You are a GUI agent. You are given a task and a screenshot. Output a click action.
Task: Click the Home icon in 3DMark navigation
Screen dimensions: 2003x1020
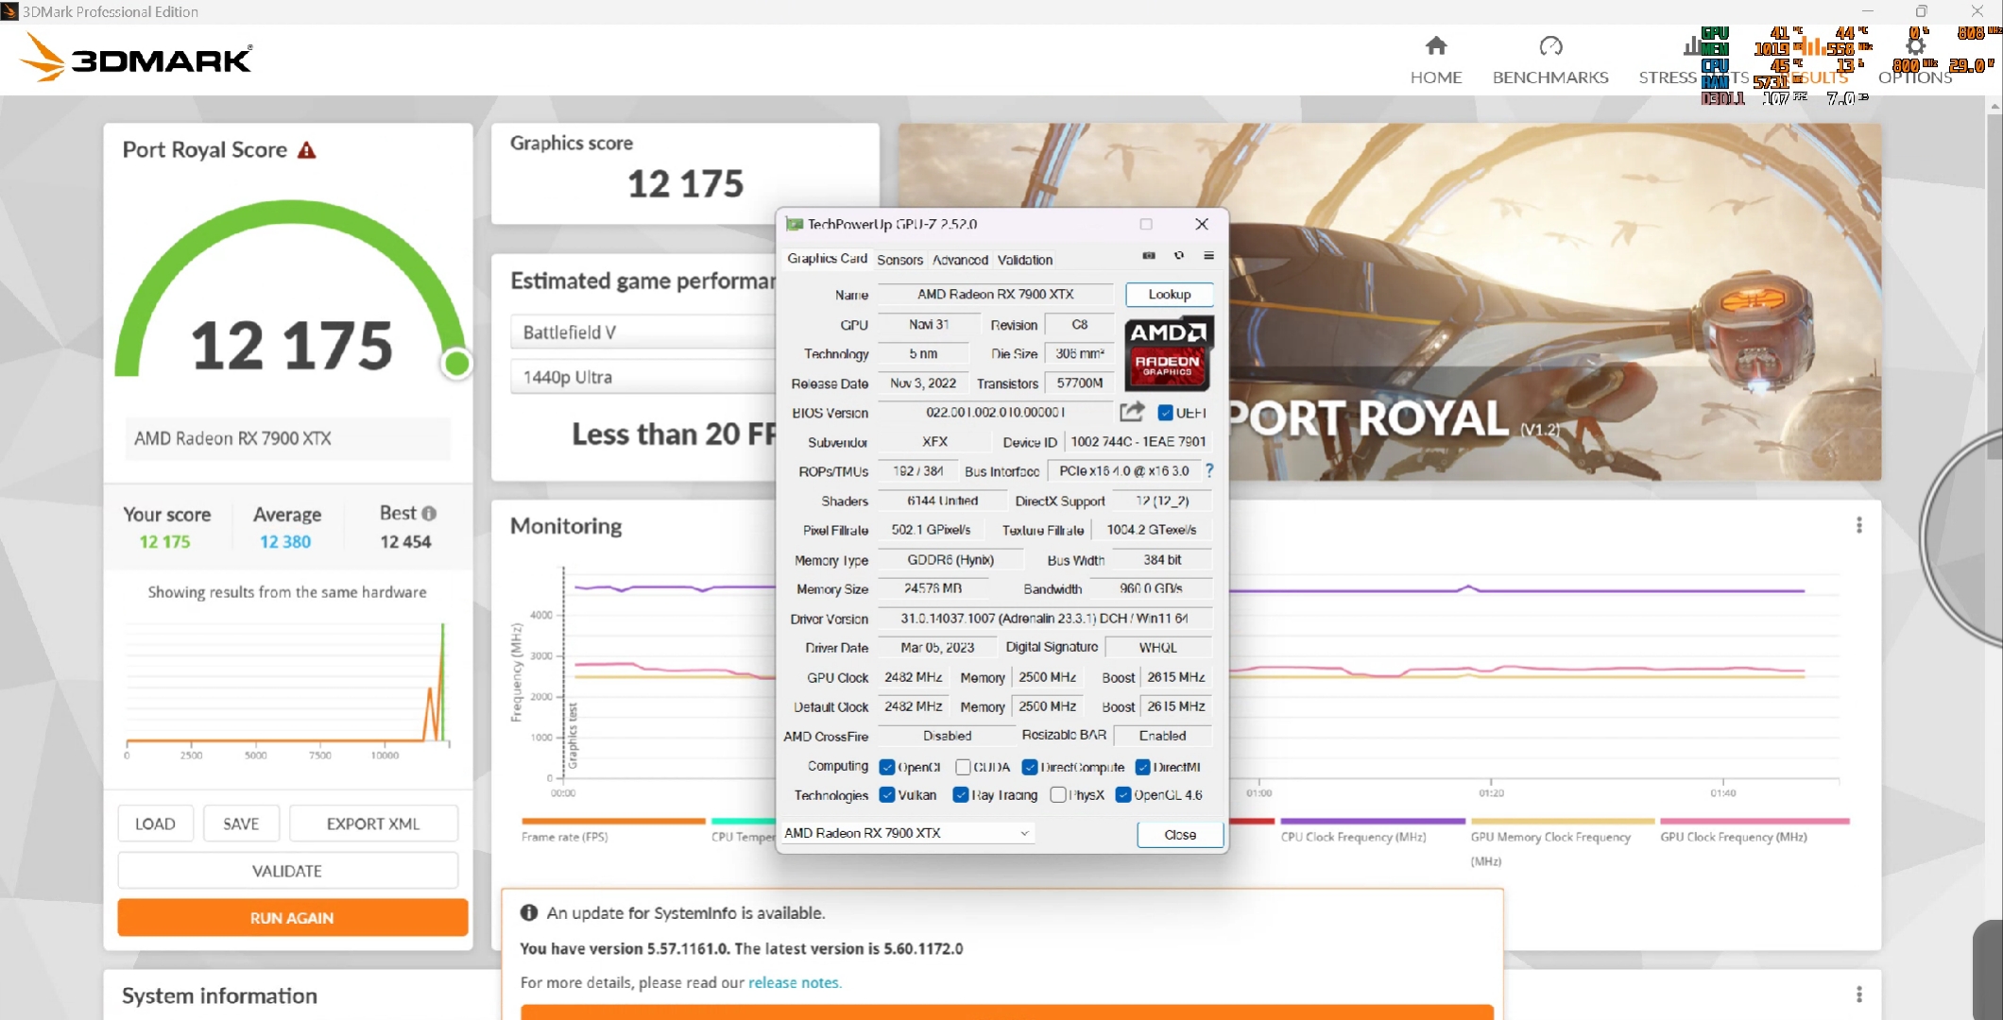1435,46
